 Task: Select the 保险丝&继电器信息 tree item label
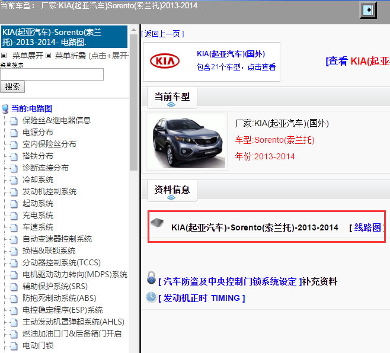tap(56, 121)
